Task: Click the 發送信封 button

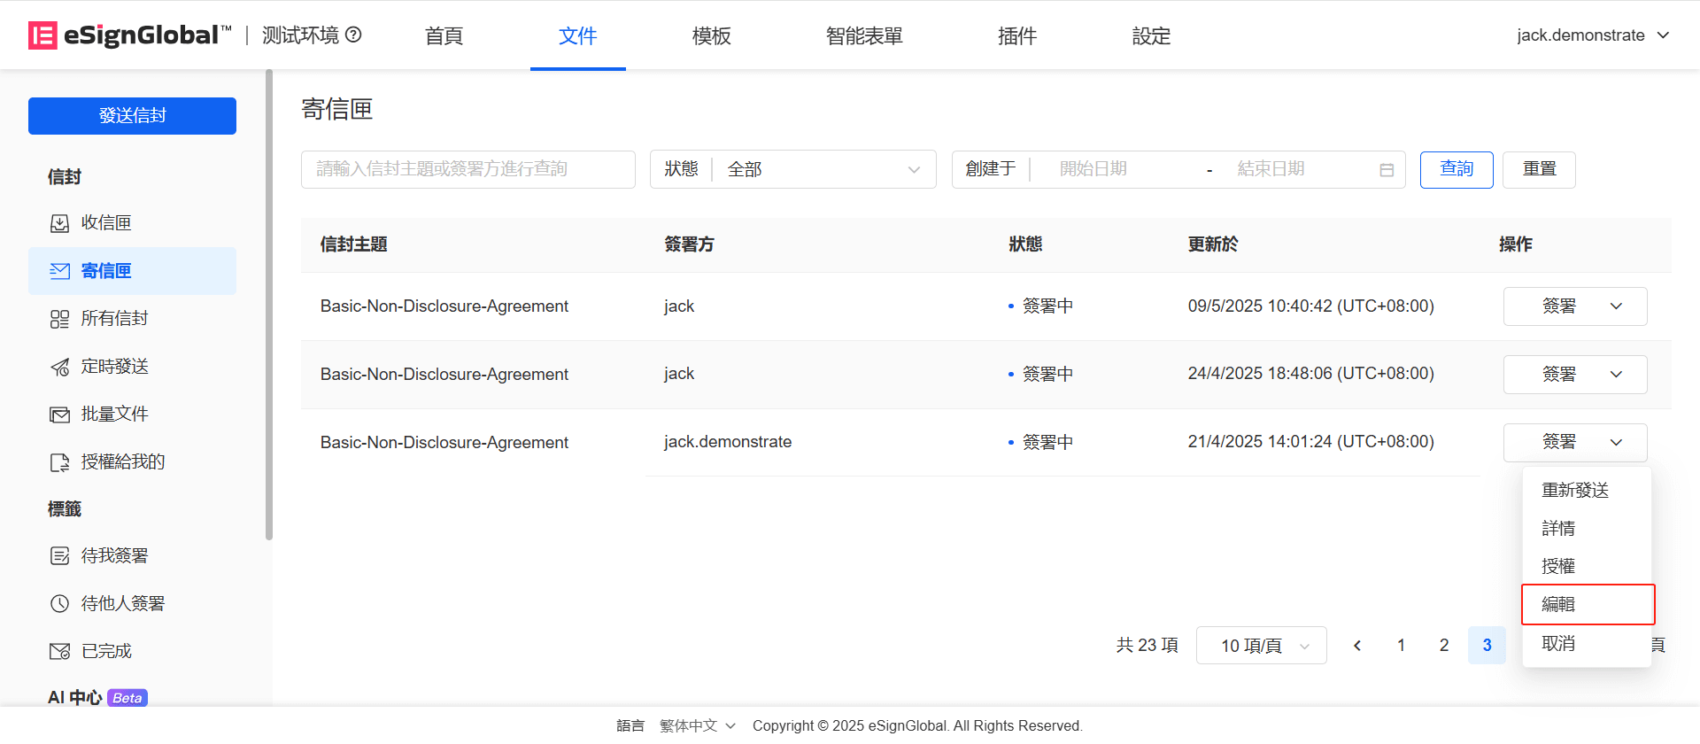Action: click(132, 116)
